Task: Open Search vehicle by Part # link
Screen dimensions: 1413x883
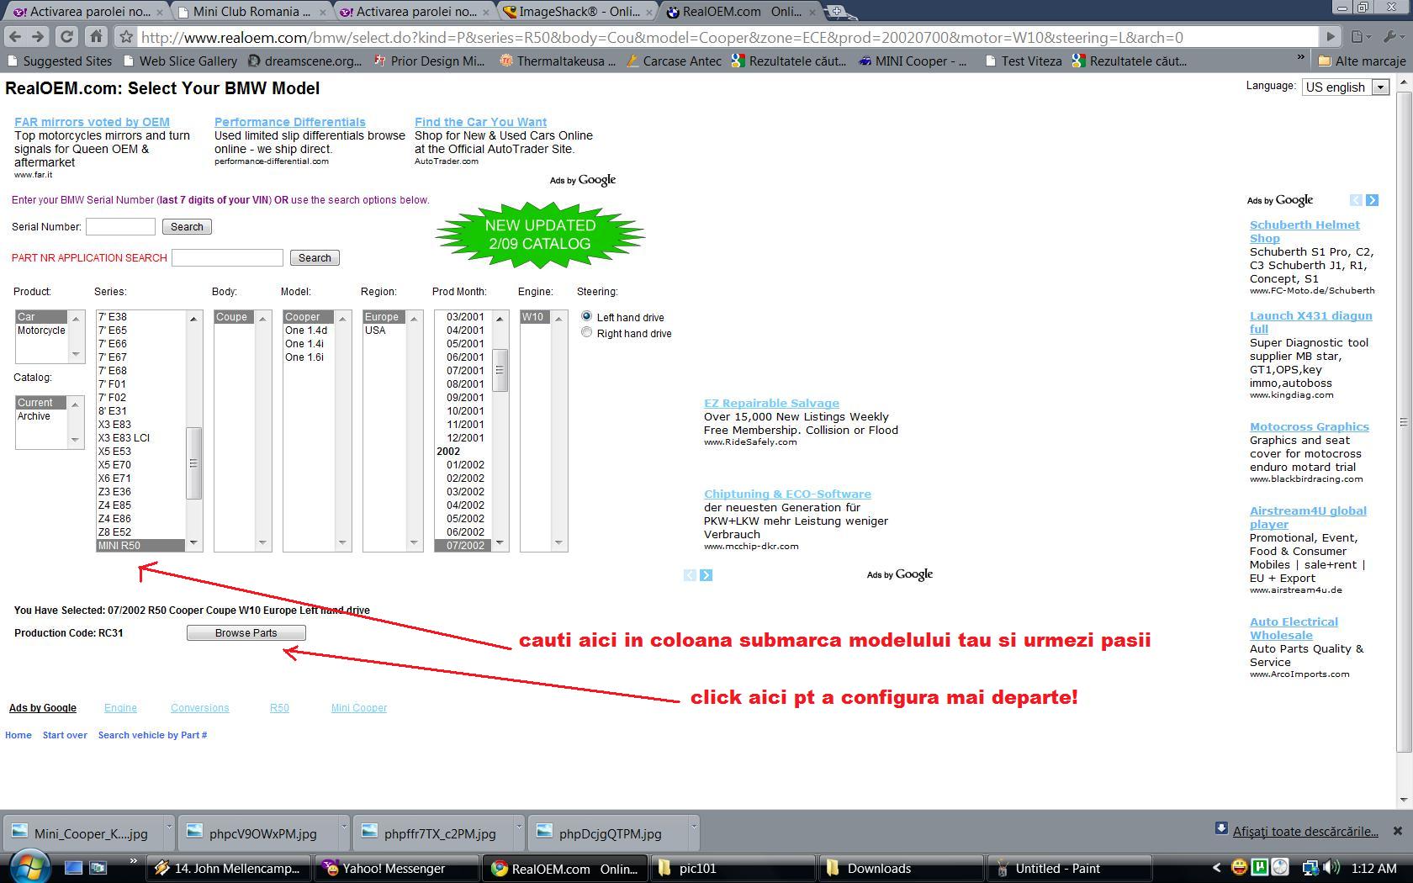Action: tap(152, 735)
